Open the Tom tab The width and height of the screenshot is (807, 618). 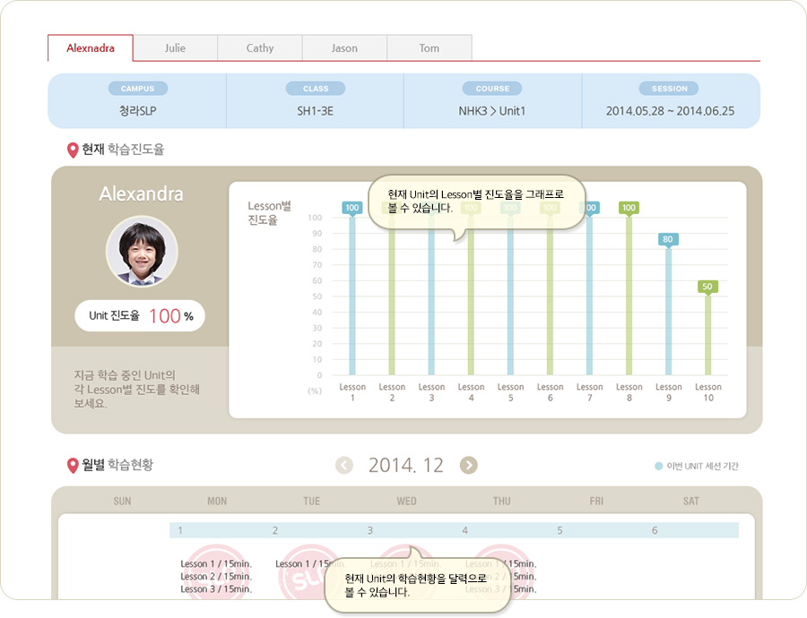pos(430,47)
